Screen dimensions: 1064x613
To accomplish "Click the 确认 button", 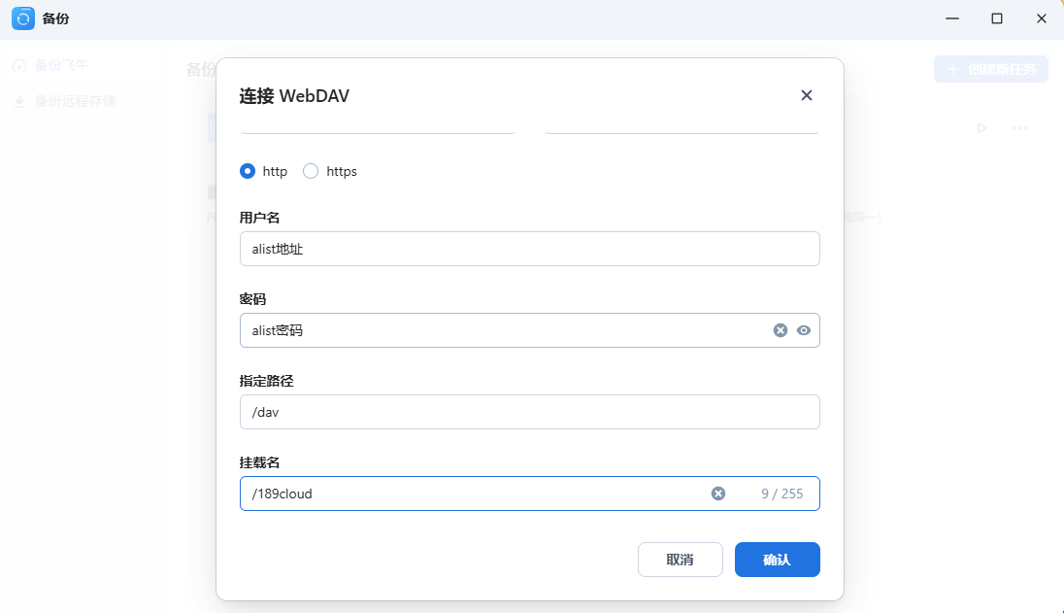I will (x=777, y=560).
